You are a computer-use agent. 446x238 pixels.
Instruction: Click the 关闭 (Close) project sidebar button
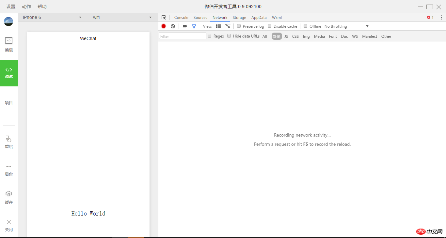9,225
